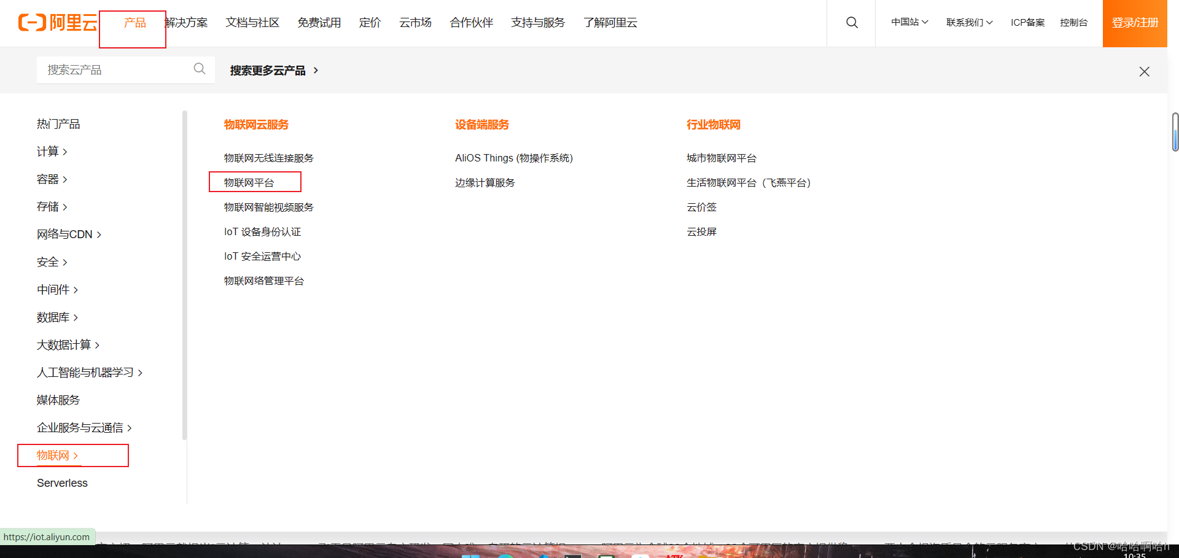The image size is (1179, 558).
Task: Expand the 数据库 category
Action: (57, 317)
